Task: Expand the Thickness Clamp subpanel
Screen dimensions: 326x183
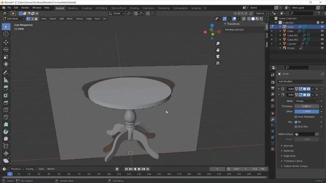Action: [293, 161]
